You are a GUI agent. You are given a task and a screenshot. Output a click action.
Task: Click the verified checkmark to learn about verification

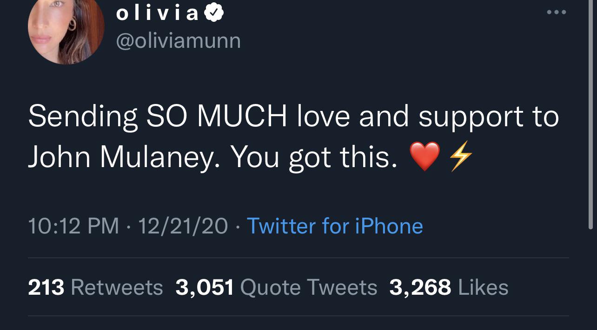[x=214, y=12]
